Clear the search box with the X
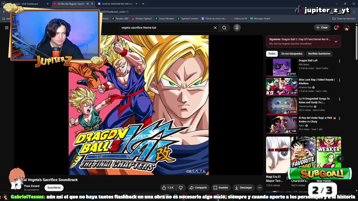Image resolution: width=358 pixels, height=201 pixels. 215,28
